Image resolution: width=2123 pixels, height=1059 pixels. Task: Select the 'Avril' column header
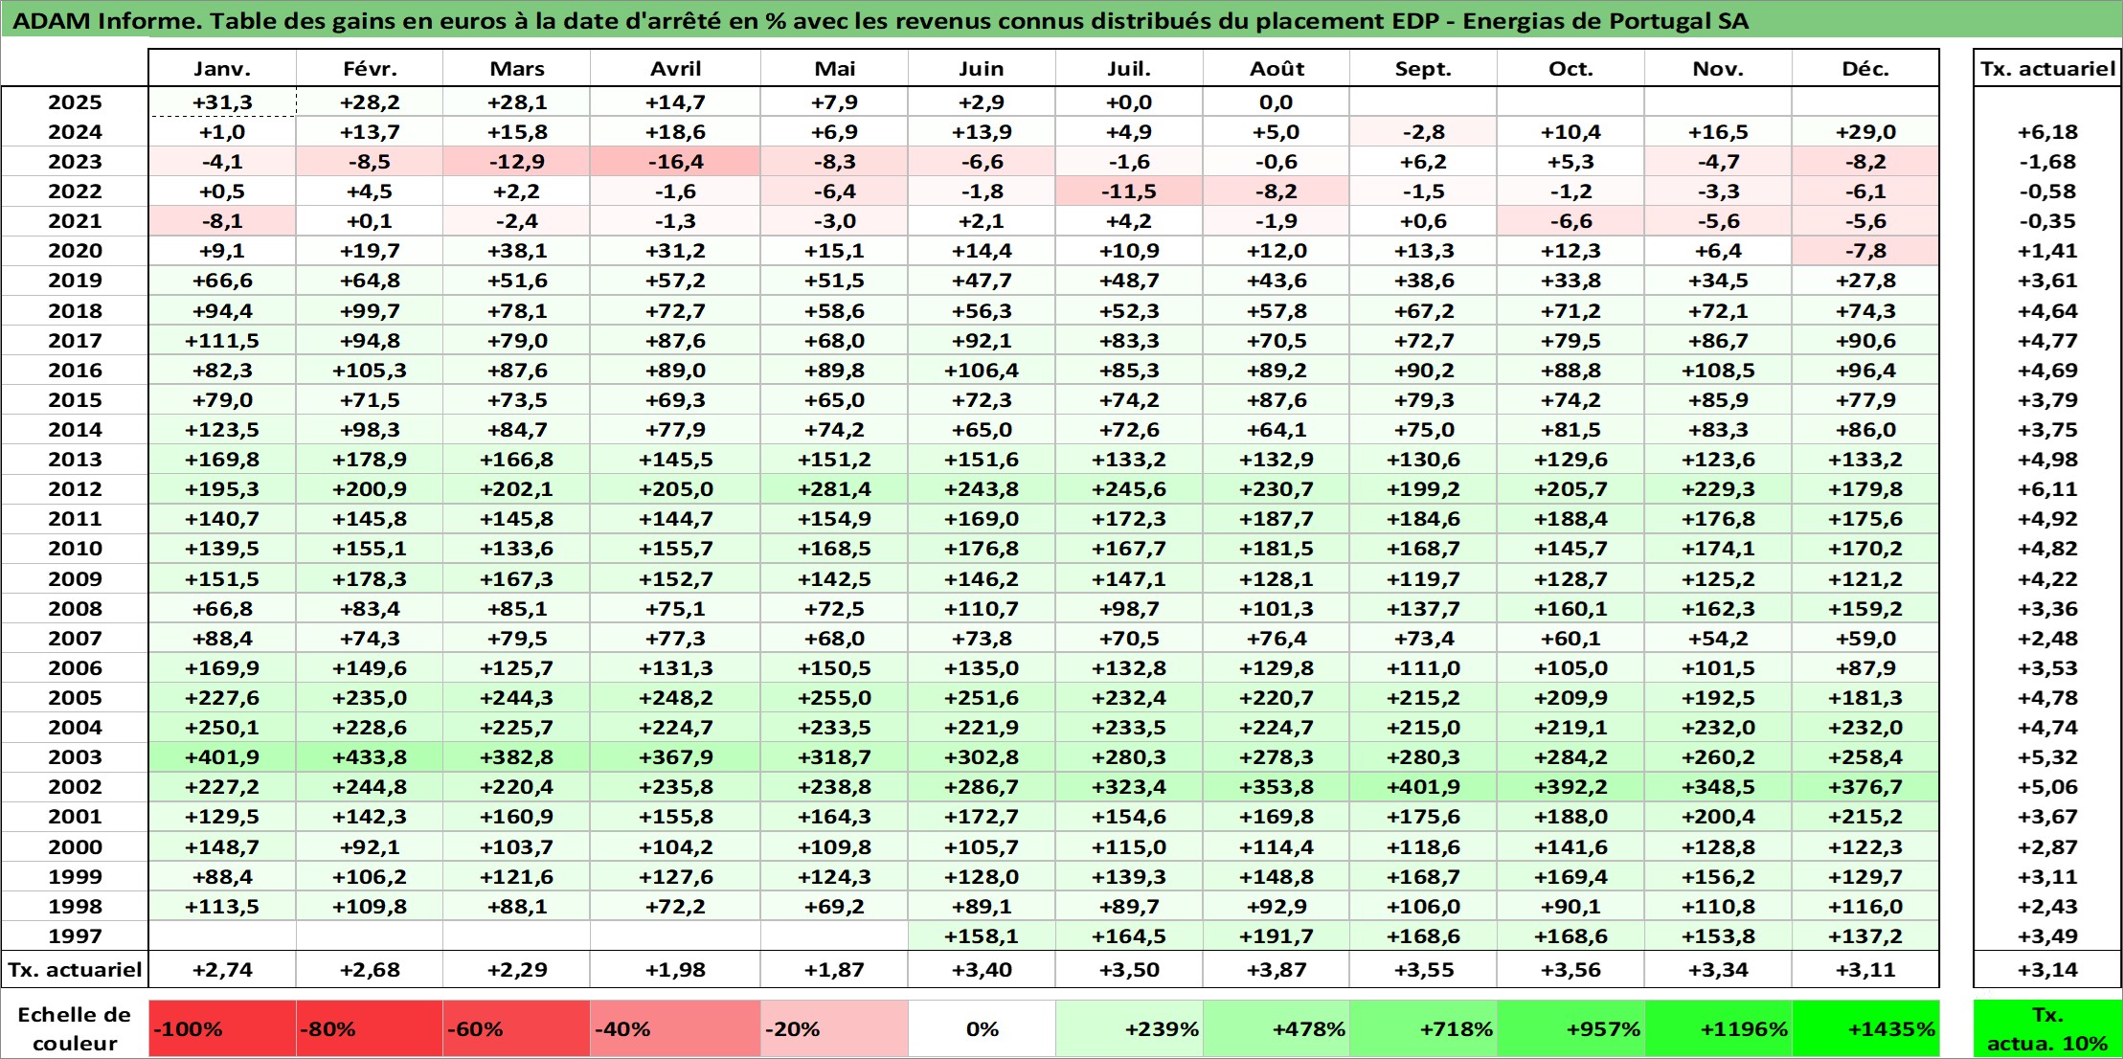675,69
